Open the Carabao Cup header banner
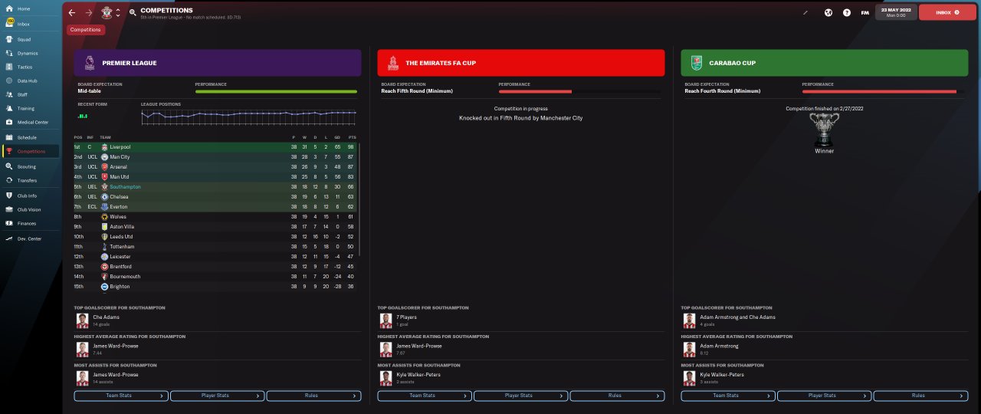Image resolution: width=981 pixels, height=414 pixels. click(825, 63)
